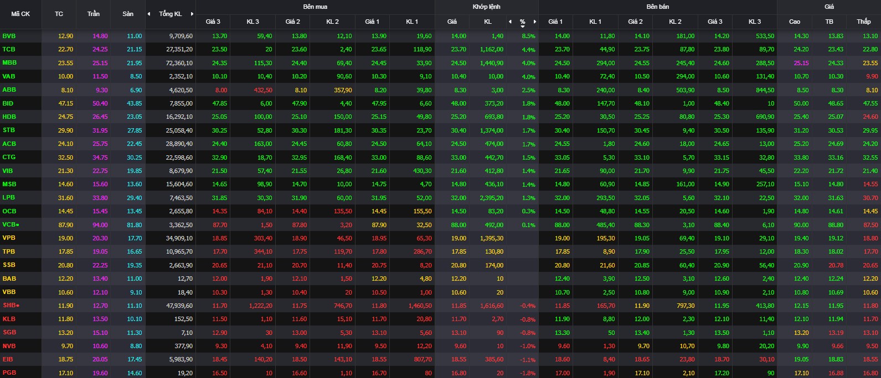Click the left arrow beside the % header

tap(511, 22)
